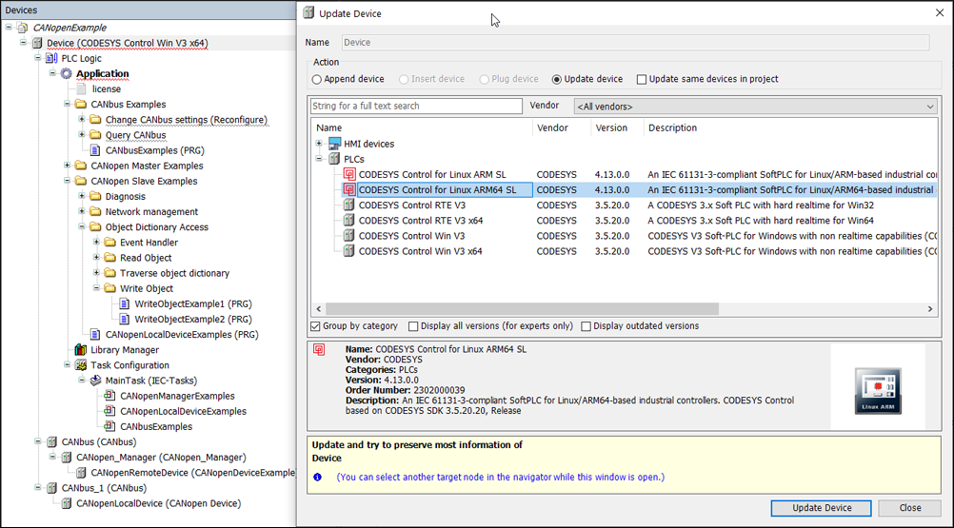Expand the CANopen Master Examples folder
The height and width of the screenshot is (528, 954).
pos(67,165)
